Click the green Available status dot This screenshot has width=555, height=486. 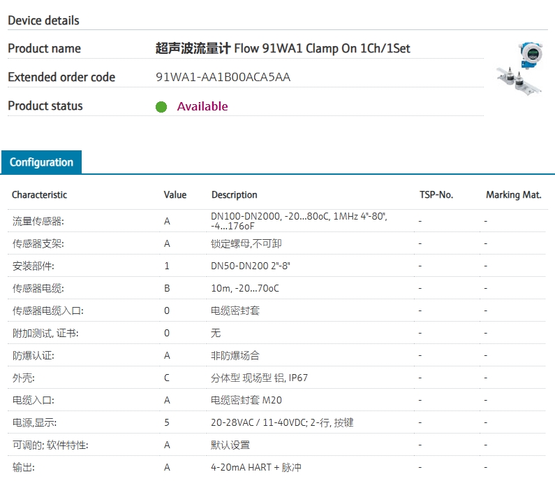click(x=161, y=107)
